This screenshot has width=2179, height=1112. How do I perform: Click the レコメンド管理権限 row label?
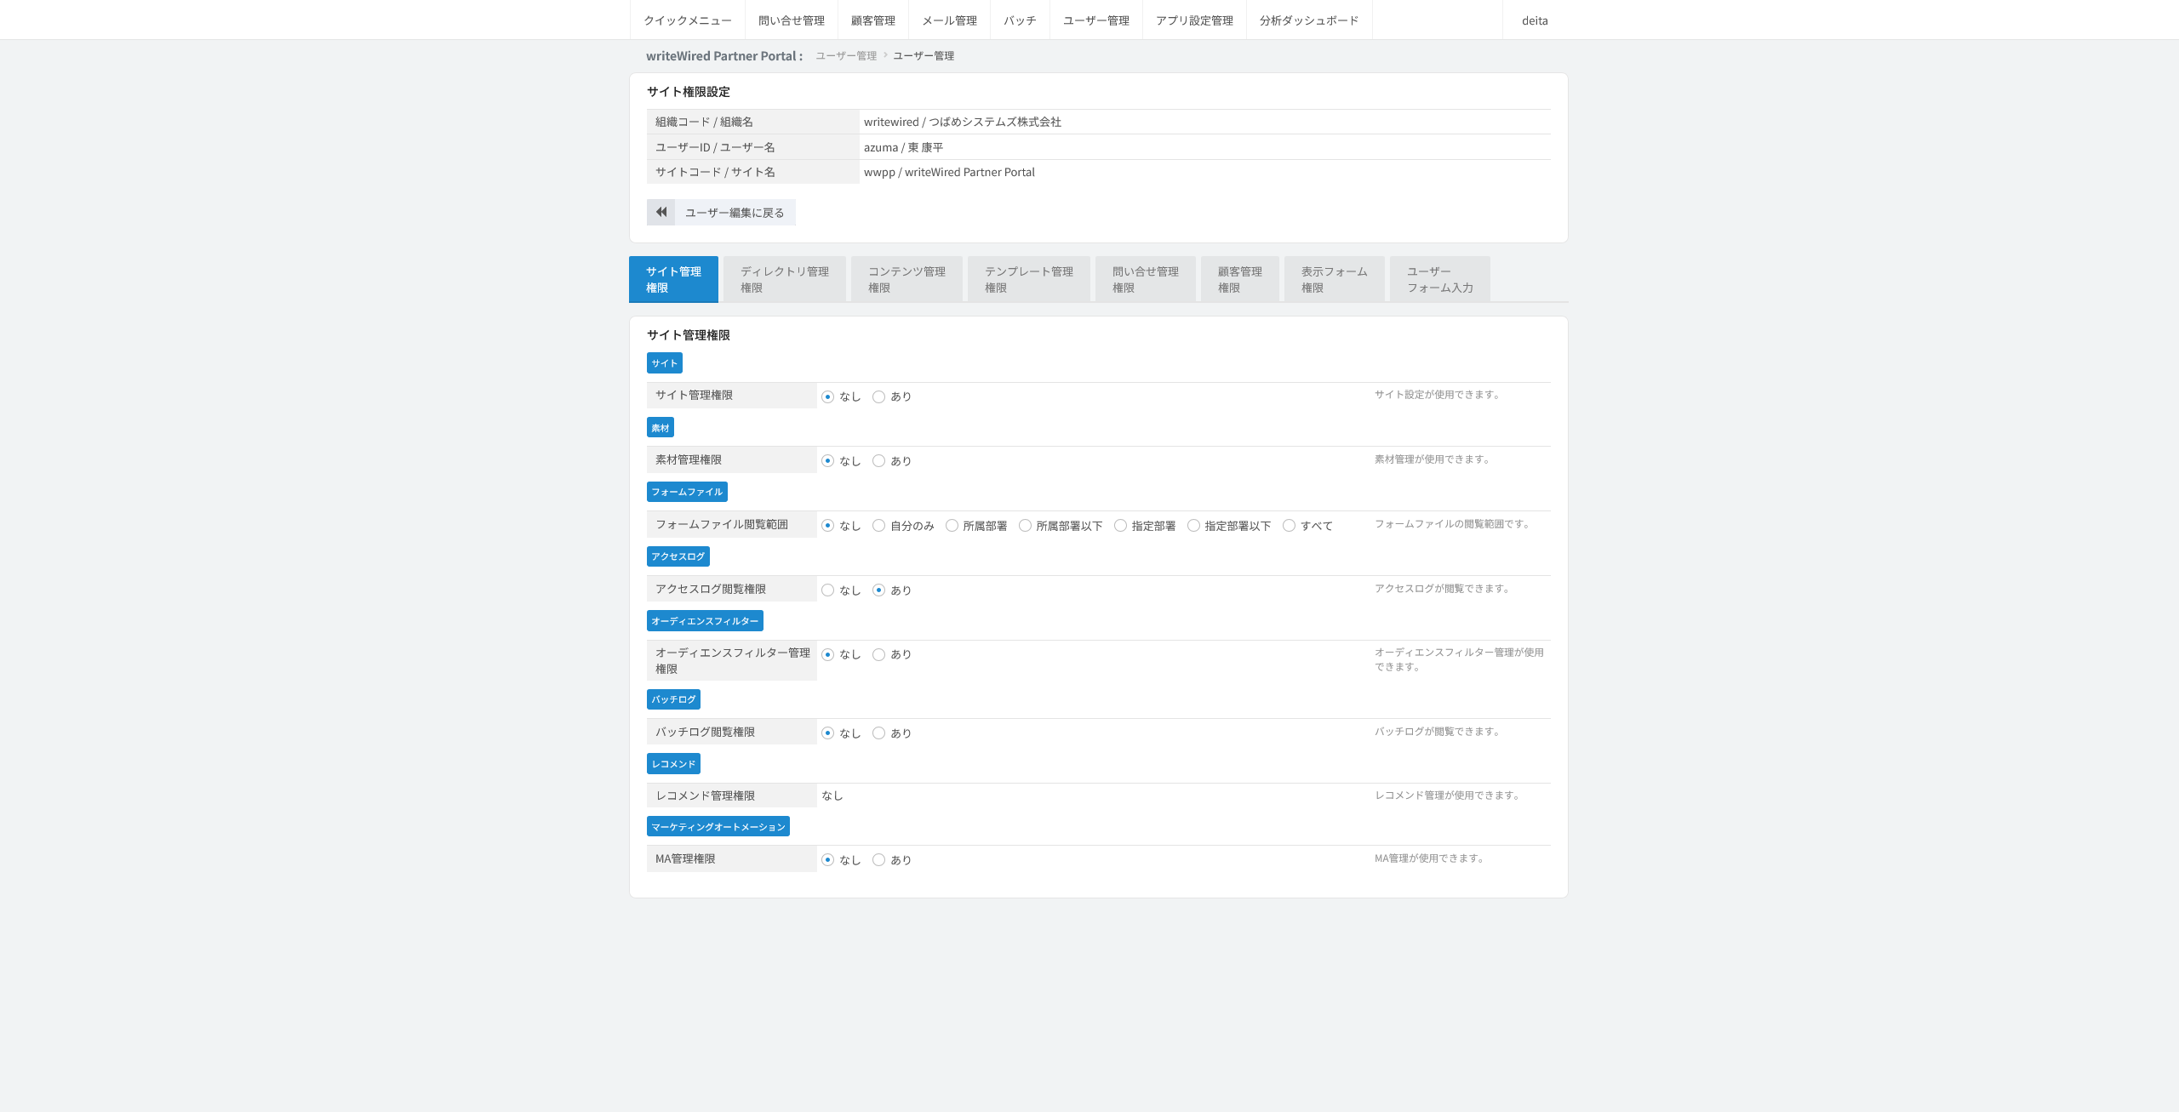[705, 796]
